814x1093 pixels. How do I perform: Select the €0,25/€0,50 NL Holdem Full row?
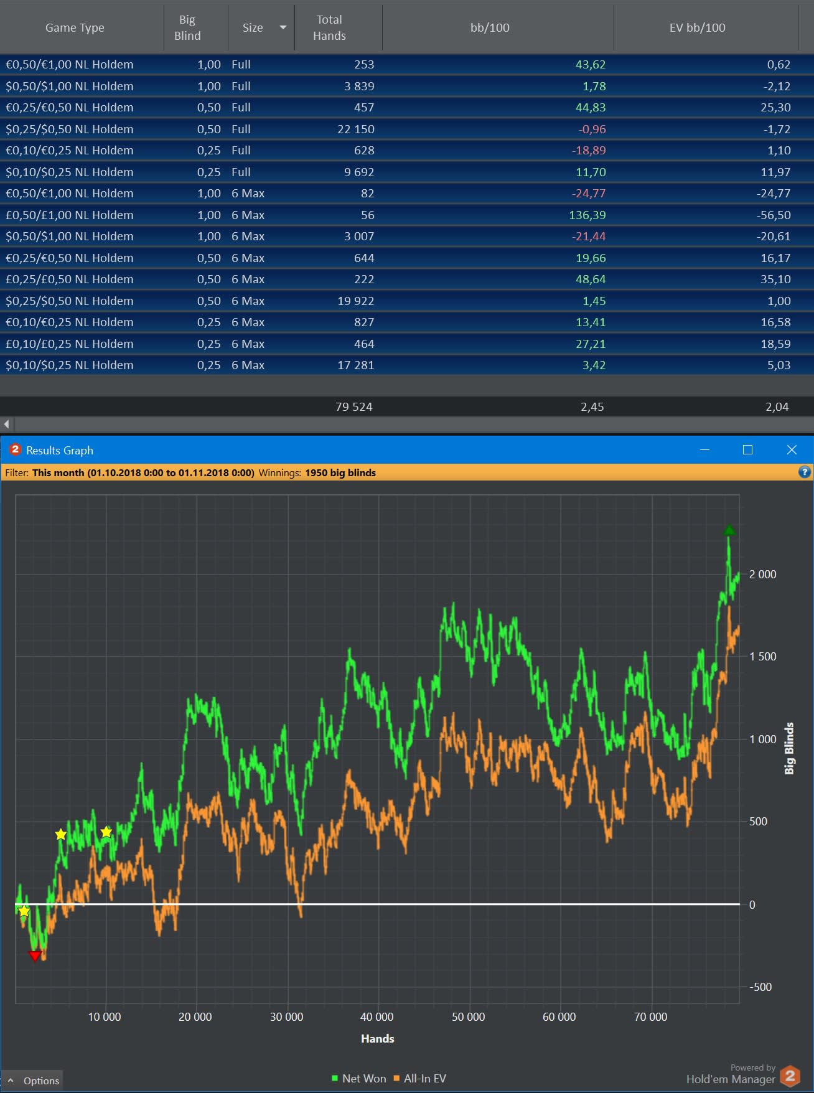click(x=407, y=107)
